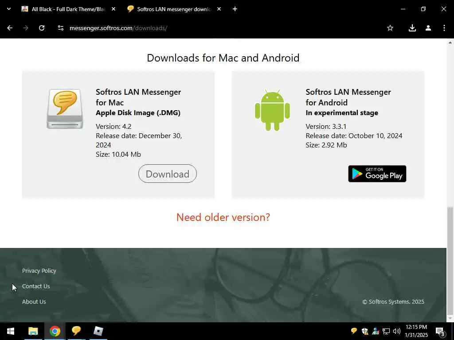This screenshot has width=454, height=340.
Task: Open the notification center icon
Action: (440, 331)
